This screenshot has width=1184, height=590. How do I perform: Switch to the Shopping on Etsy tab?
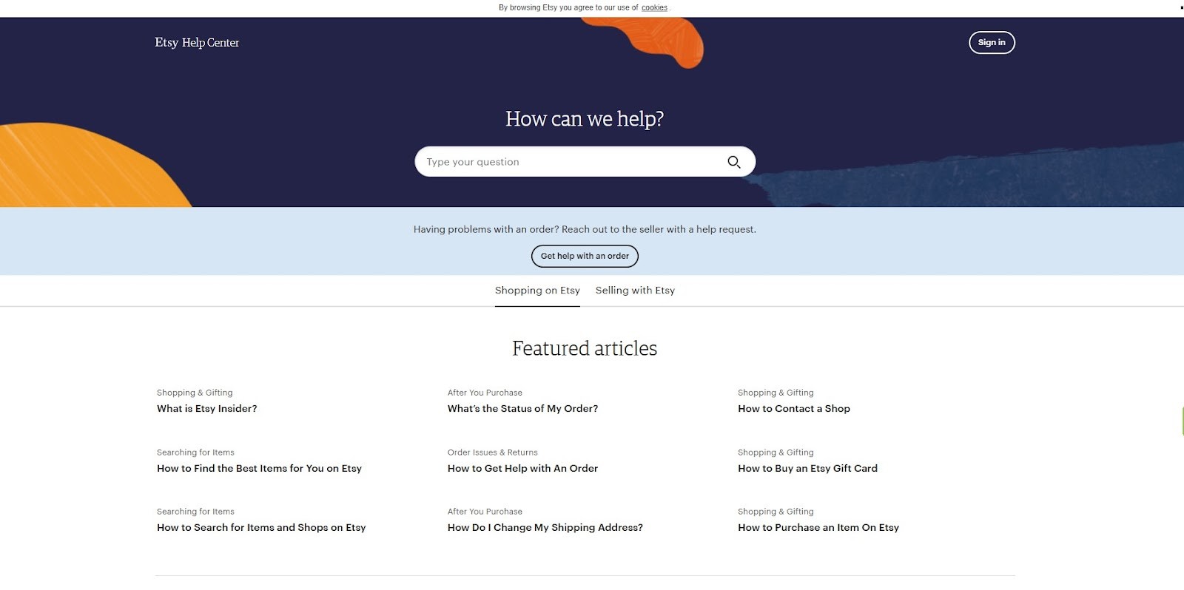537,291
